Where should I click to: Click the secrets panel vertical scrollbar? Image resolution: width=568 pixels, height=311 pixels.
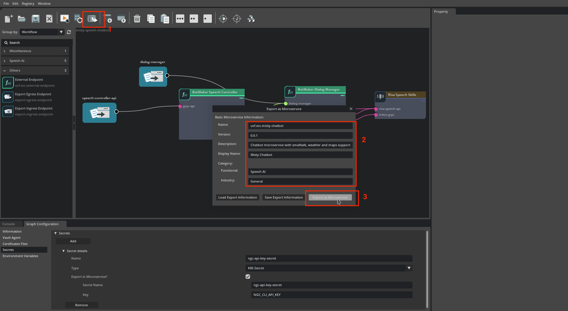click(427, 269)
